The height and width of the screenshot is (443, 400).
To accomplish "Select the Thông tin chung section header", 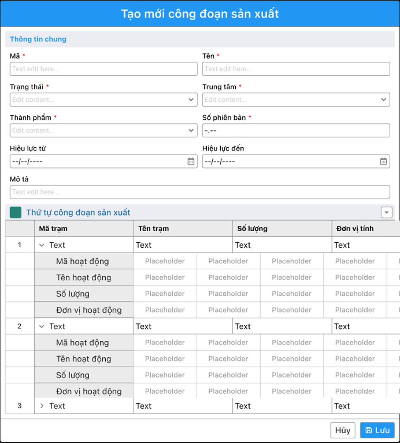I will pos(38,39).
